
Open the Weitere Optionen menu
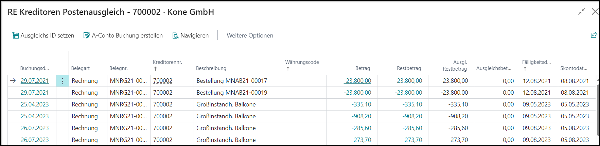point(250,35)
